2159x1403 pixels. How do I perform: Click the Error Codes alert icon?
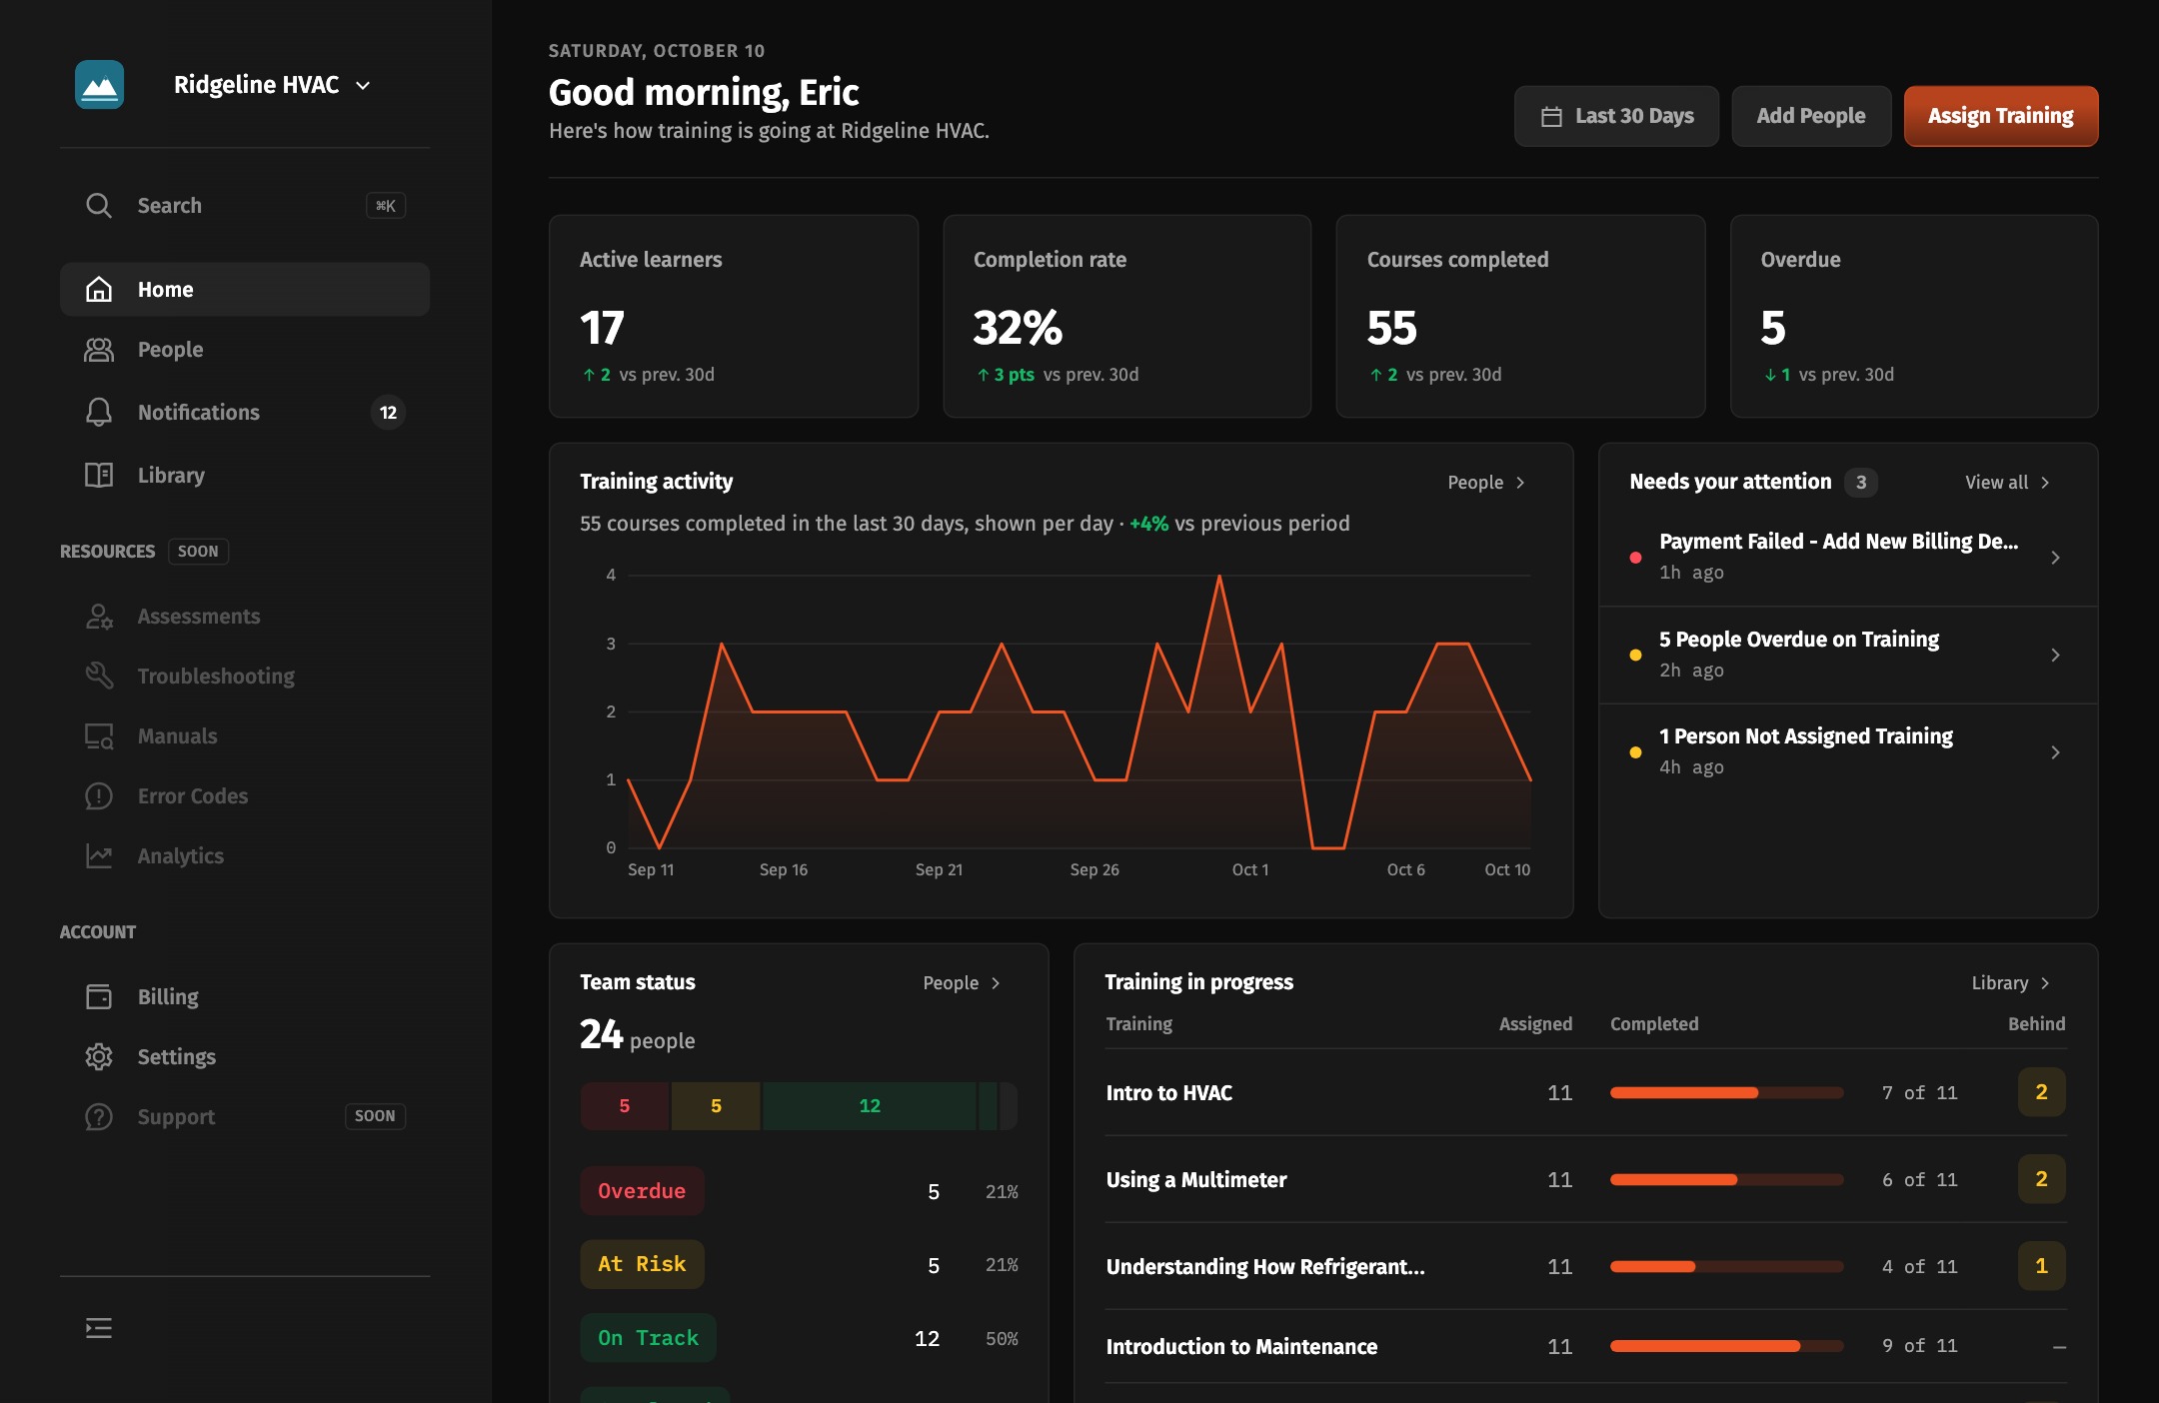coord(99,796)
